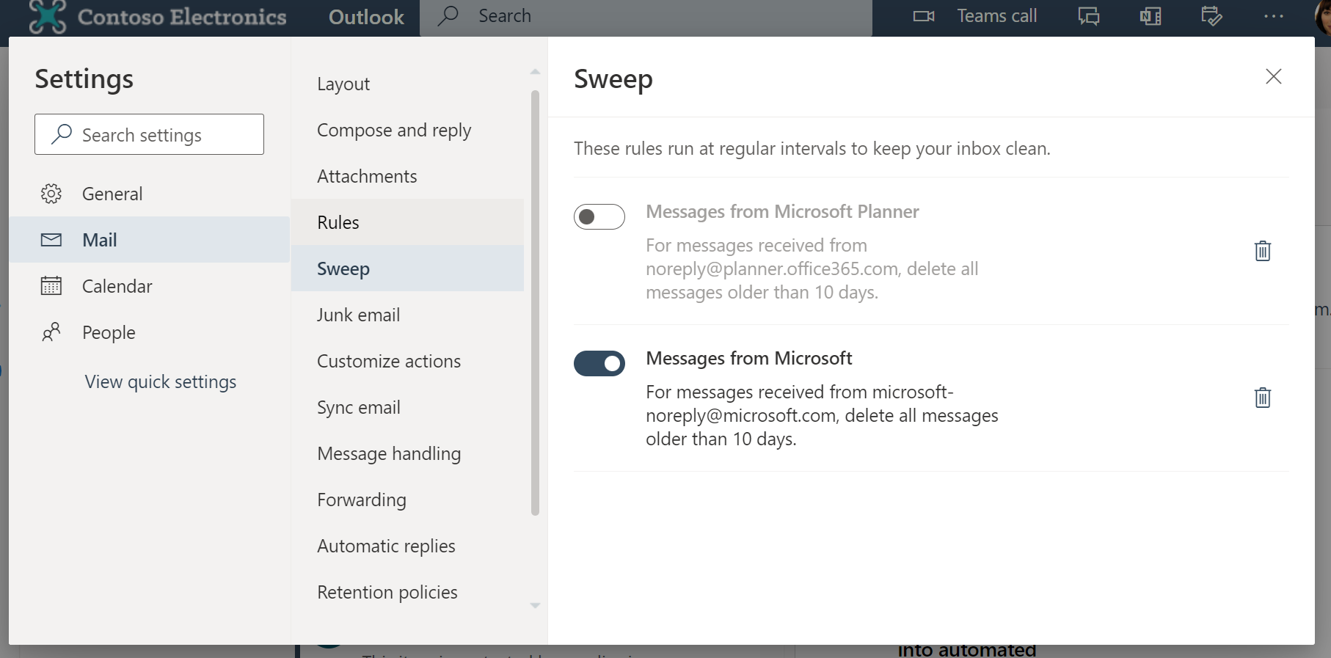Click the scroll down arrow of options list

pyautogui.click(x=535, y=605)
